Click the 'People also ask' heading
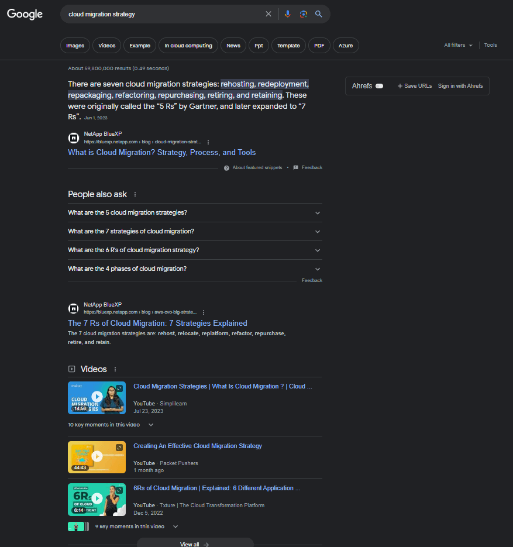The height and width of the screenshot is (547, 513). (x=97, y=194)
